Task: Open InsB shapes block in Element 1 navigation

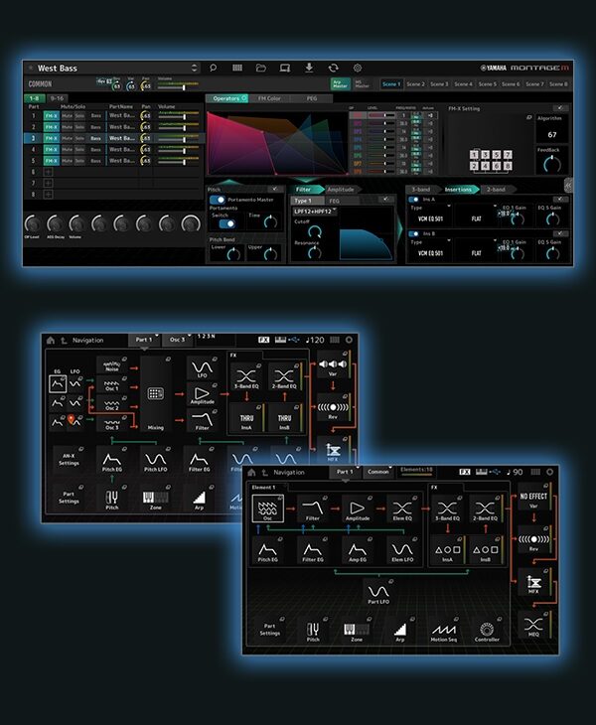Action: tap(485, 550)
